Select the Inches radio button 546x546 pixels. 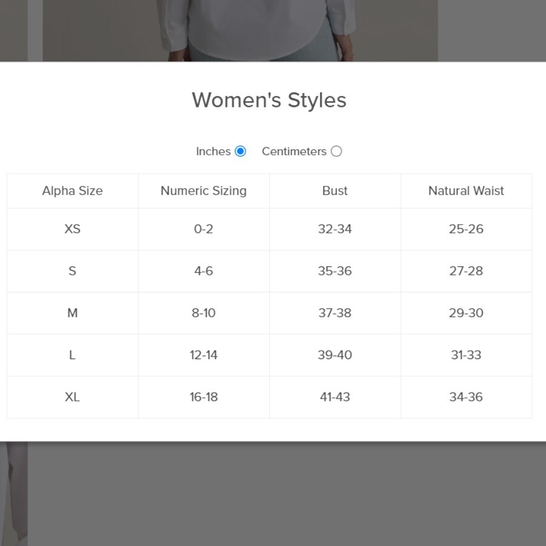[240, 152]
